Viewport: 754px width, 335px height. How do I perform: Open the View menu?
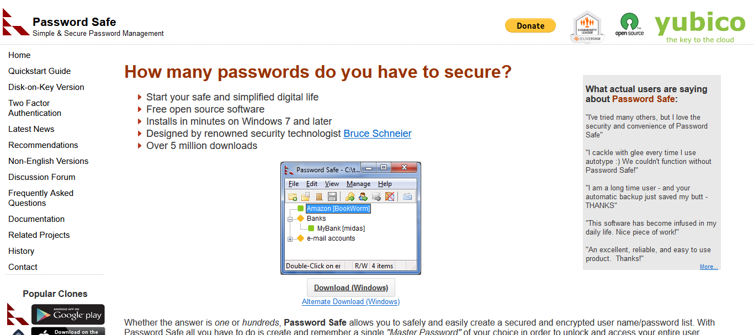click(x=331, y=183)
